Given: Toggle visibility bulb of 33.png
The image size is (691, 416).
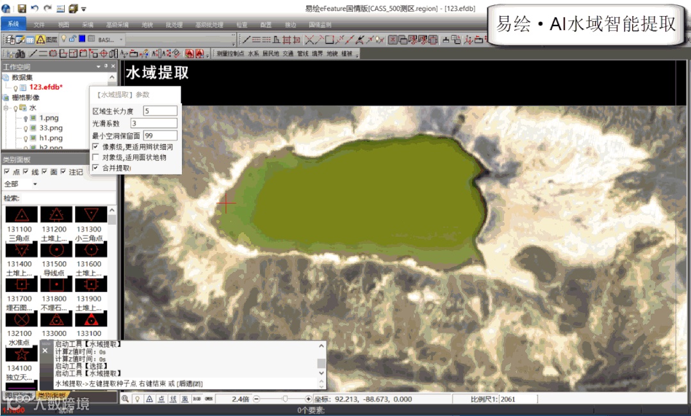Looking at the screenshot, I should pyautogui.click(x=26, y=129).
